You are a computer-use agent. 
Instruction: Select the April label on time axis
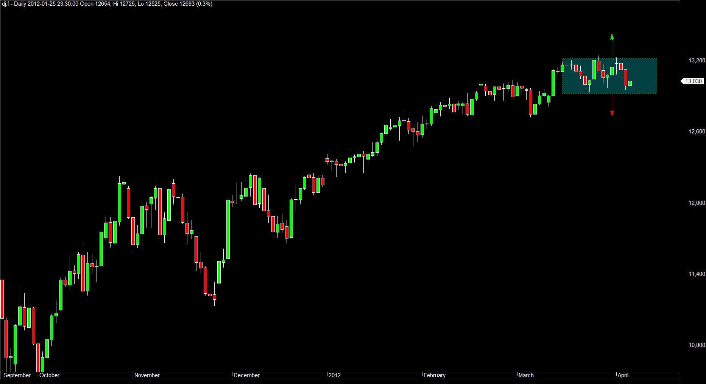(623, 375)
